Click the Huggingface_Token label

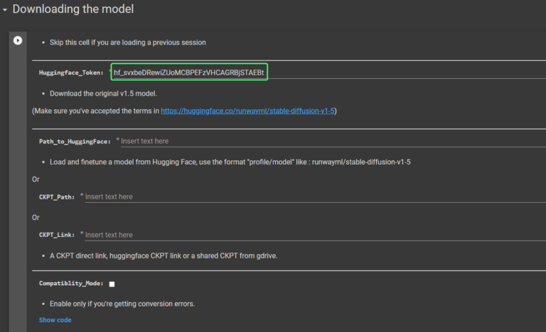click(71, 73)
